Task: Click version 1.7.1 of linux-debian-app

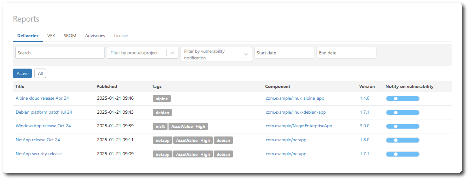Action: (365, 112)
